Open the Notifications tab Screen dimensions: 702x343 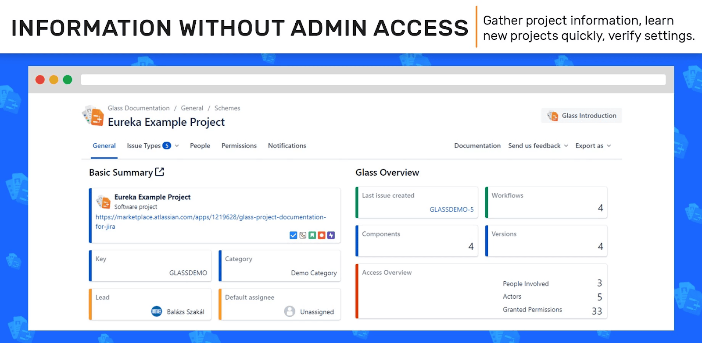coord(287,145)
